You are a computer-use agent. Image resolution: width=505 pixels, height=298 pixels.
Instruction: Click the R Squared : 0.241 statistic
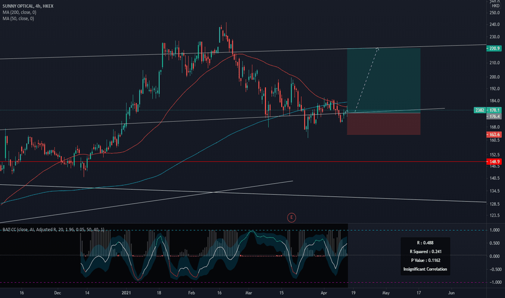(x=425, y=251)
